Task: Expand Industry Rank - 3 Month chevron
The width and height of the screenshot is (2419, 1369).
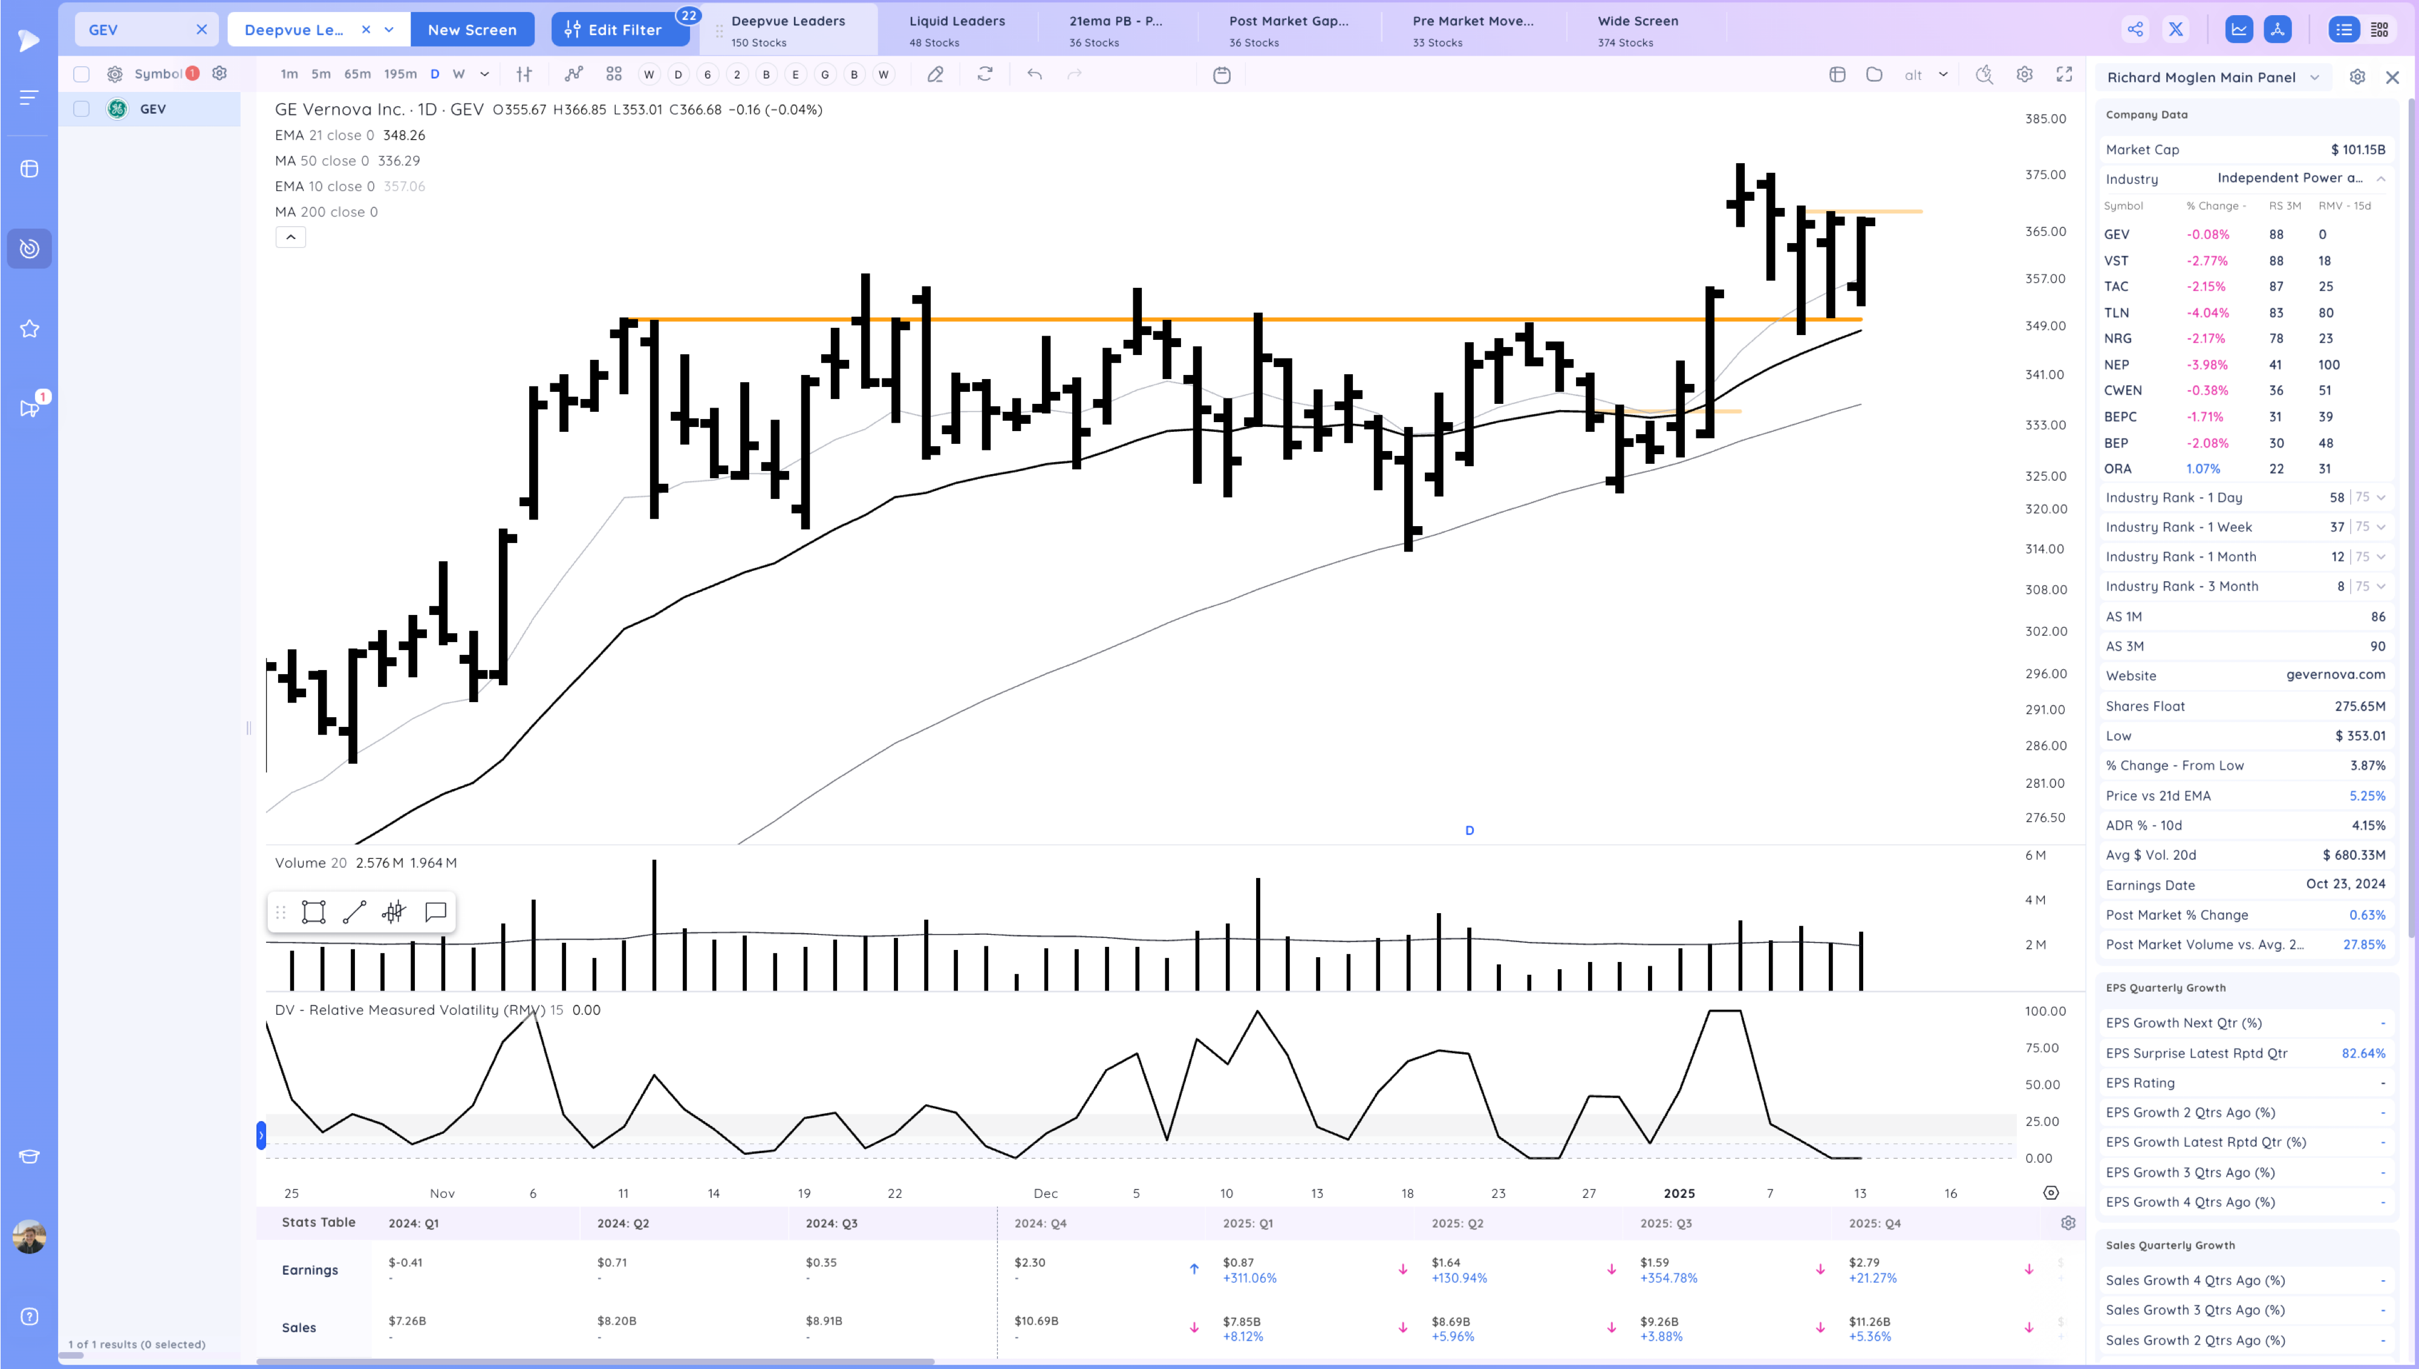Action: point(2380,587)
